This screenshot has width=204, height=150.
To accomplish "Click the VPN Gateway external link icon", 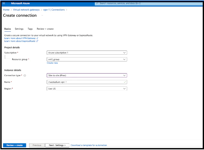I will point(37,38).
